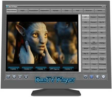This screenshot has width=112, height=97.
Task: Tune to the Россия 24 channel
Action: pyautogui.click(x=94, y=33)
